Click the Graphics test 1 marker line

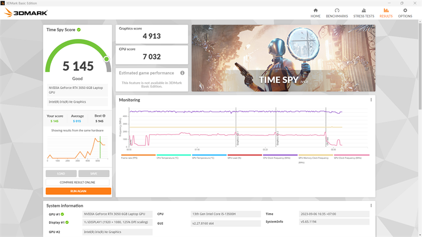236,127
